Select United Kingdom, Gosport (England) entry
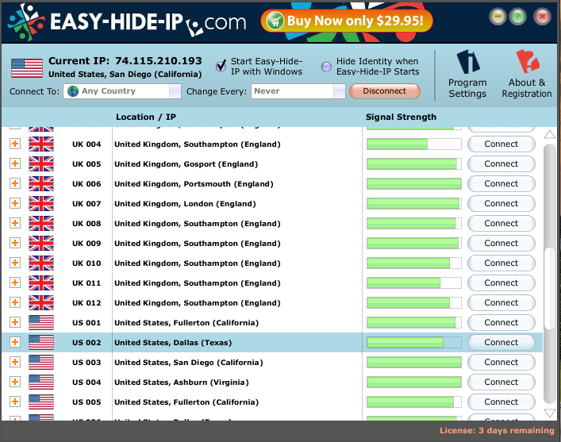The width and height of the screenshot is (561, 442). 186,164
